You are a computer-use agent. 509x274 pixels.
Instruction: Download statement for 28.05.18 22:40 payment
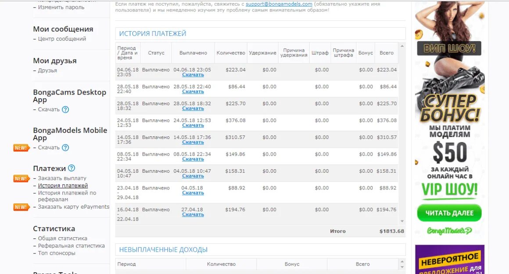[x=193, y=92]
